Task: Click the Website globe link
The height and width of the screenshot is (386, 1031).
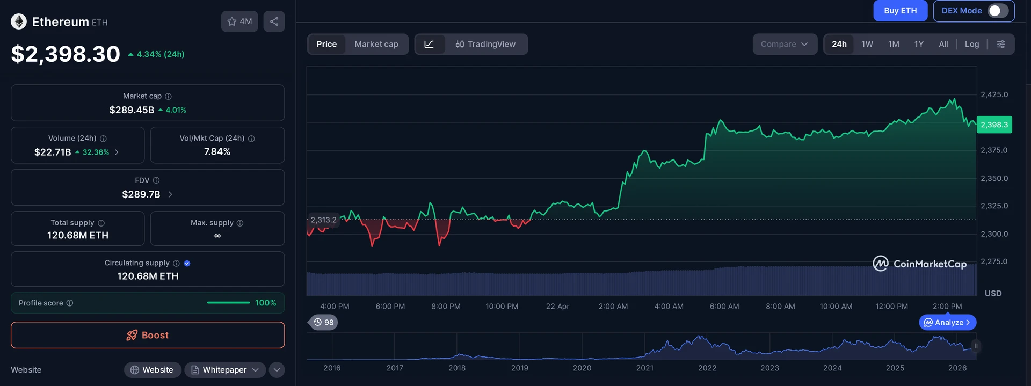Action: pos(152,370)
